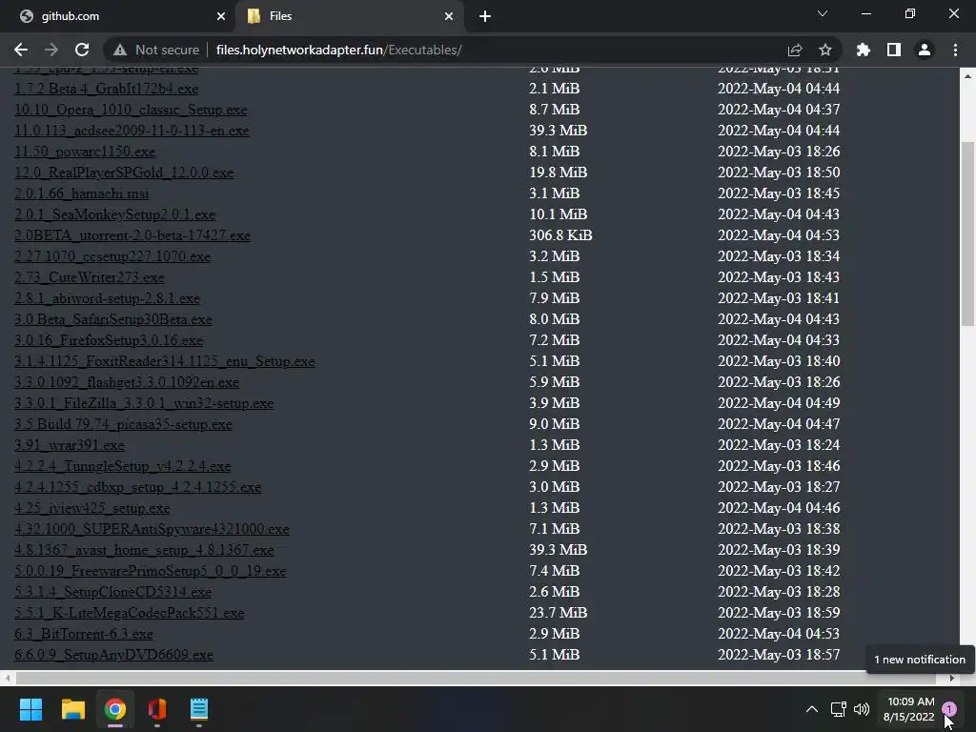Viewport: 976px width, 732px height.
Task: Open the profile avatar menu
Action: coord(925,50)
